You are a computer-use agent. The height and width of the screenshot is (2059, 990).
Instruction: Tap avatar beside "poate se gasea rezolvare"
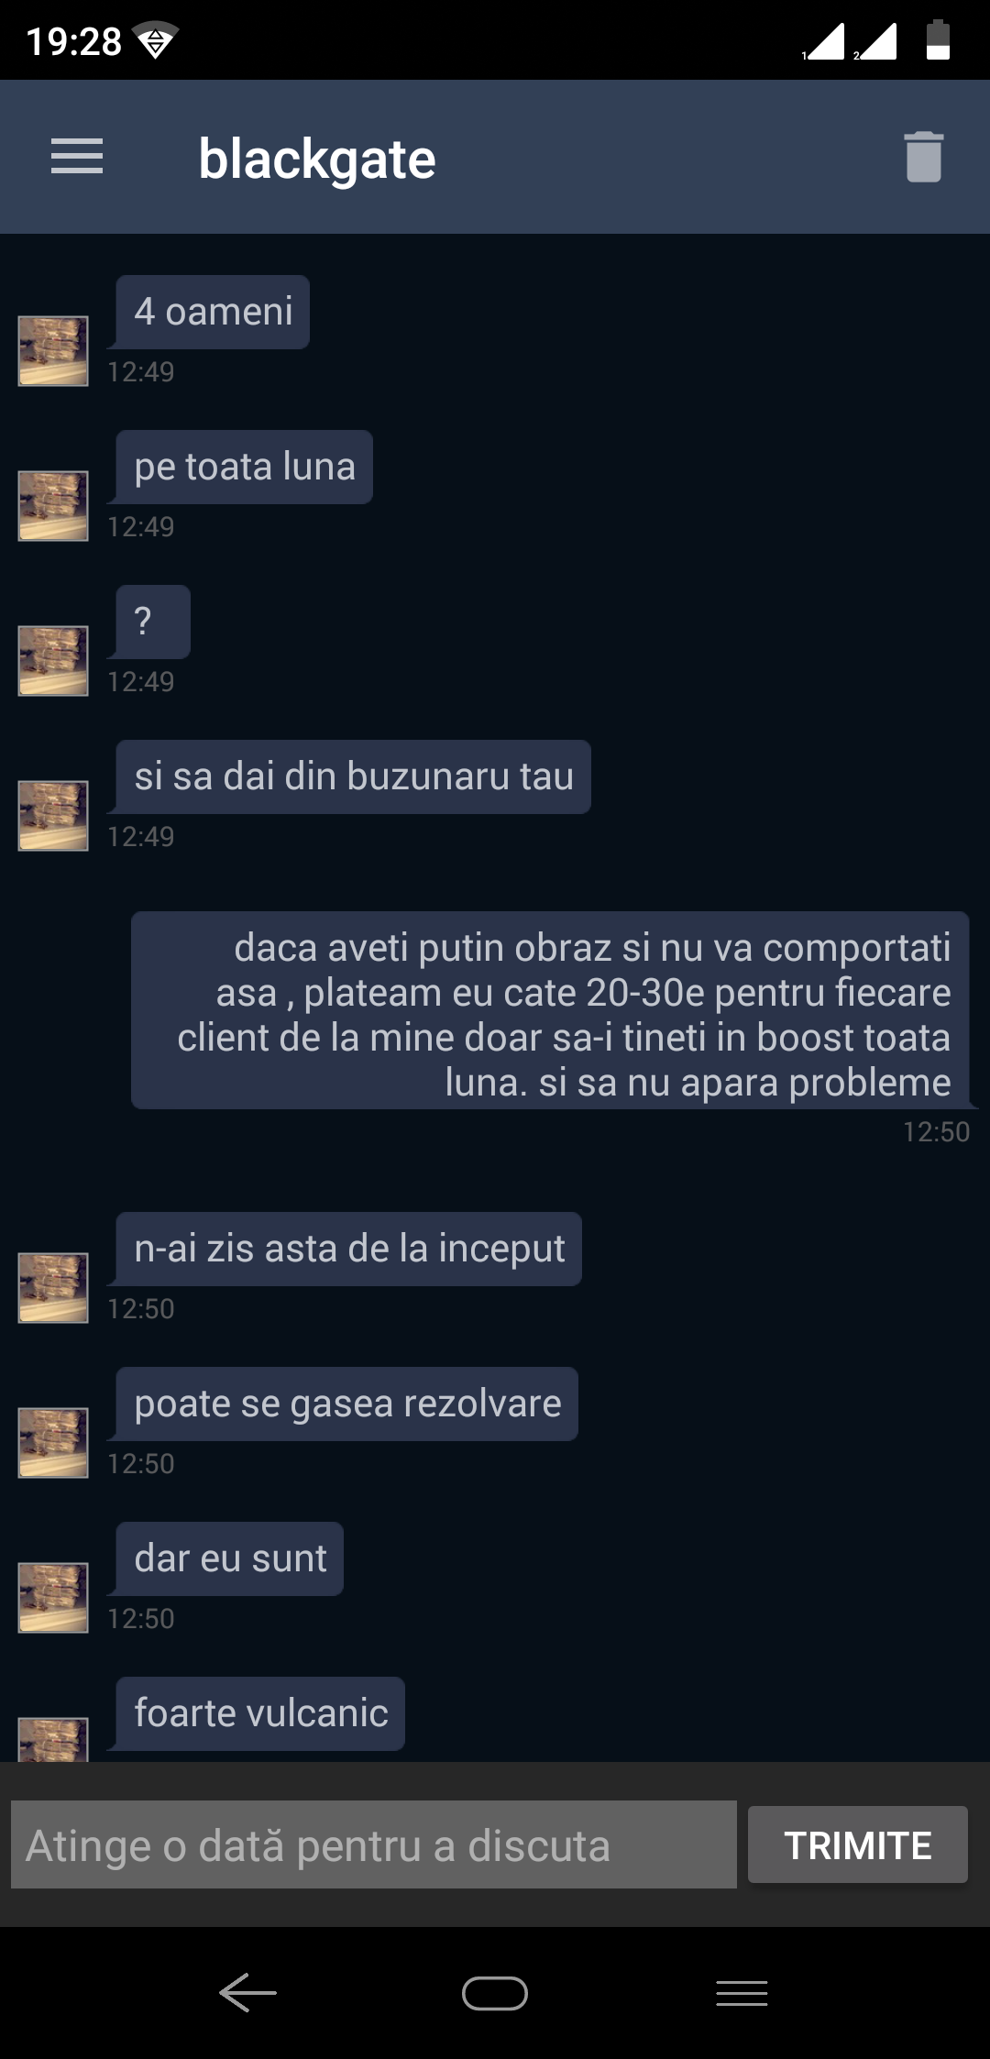click(x=53, y=1443)
